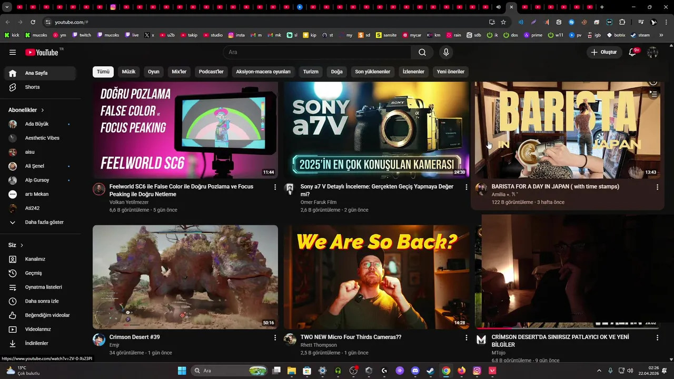Bookmark this page with the star
The height and width of the screenshot is (379, 674).
(503, 22)
